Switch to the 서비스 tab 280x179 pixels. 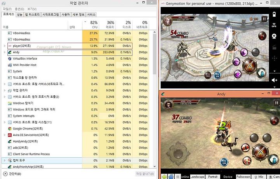pos(91,15)
